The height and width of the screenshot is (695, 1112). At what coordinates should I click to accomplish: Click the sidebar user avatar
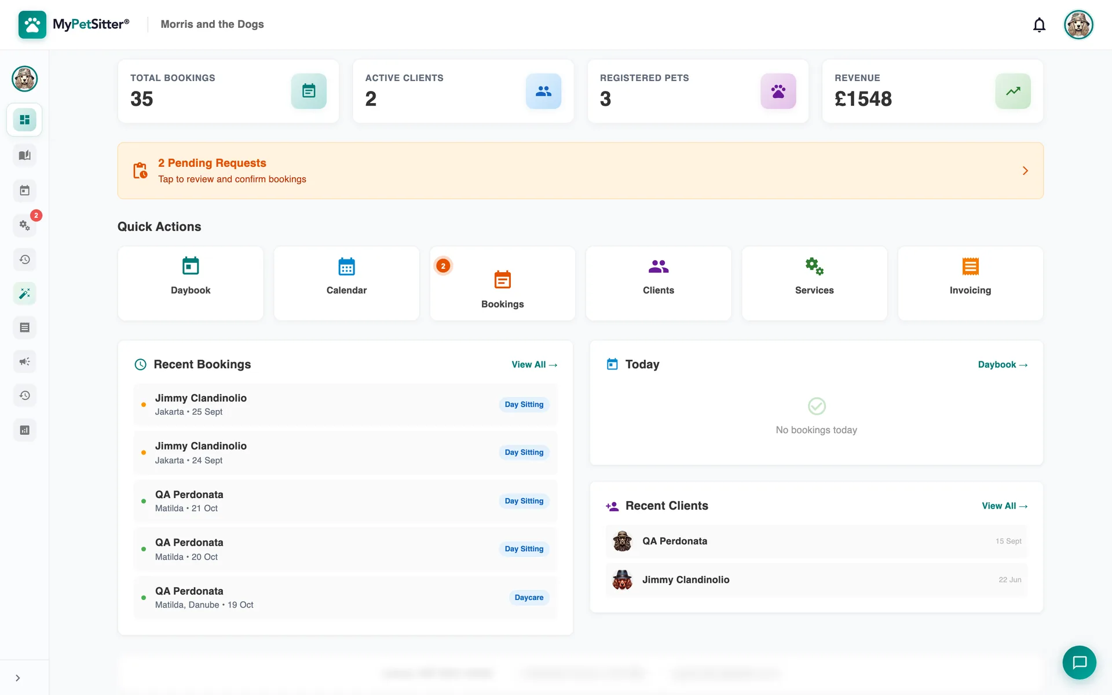[24, 79]
